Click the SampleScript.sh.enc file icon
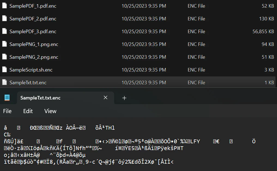277x171 pixels. [x=4, y=70]
